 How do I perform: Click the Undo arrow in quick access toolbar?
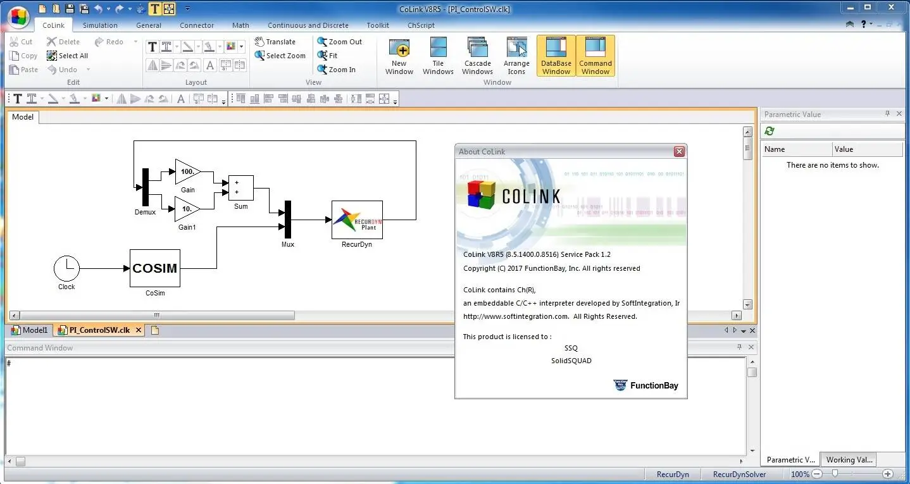tap(98, 9)
